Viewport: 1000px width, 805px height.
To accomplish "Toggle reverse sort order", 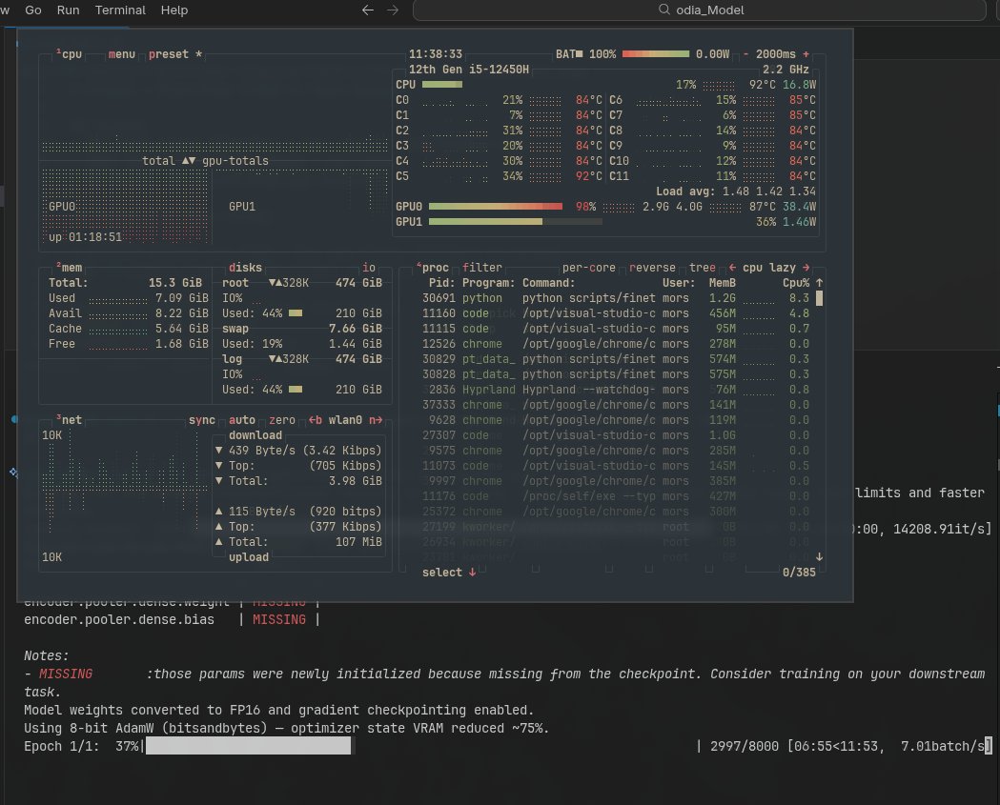I will 652,268.
